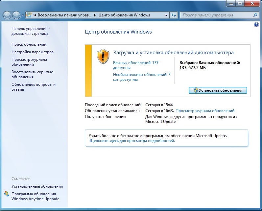The image size is (262, 211).
Task: Click the double chevron in address bar
Action: [35, 15]
